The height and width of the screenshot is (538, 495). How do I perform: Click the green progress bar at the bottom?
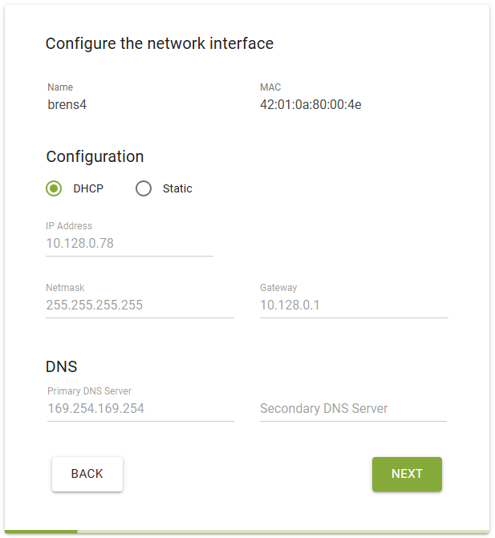[40, 531]
